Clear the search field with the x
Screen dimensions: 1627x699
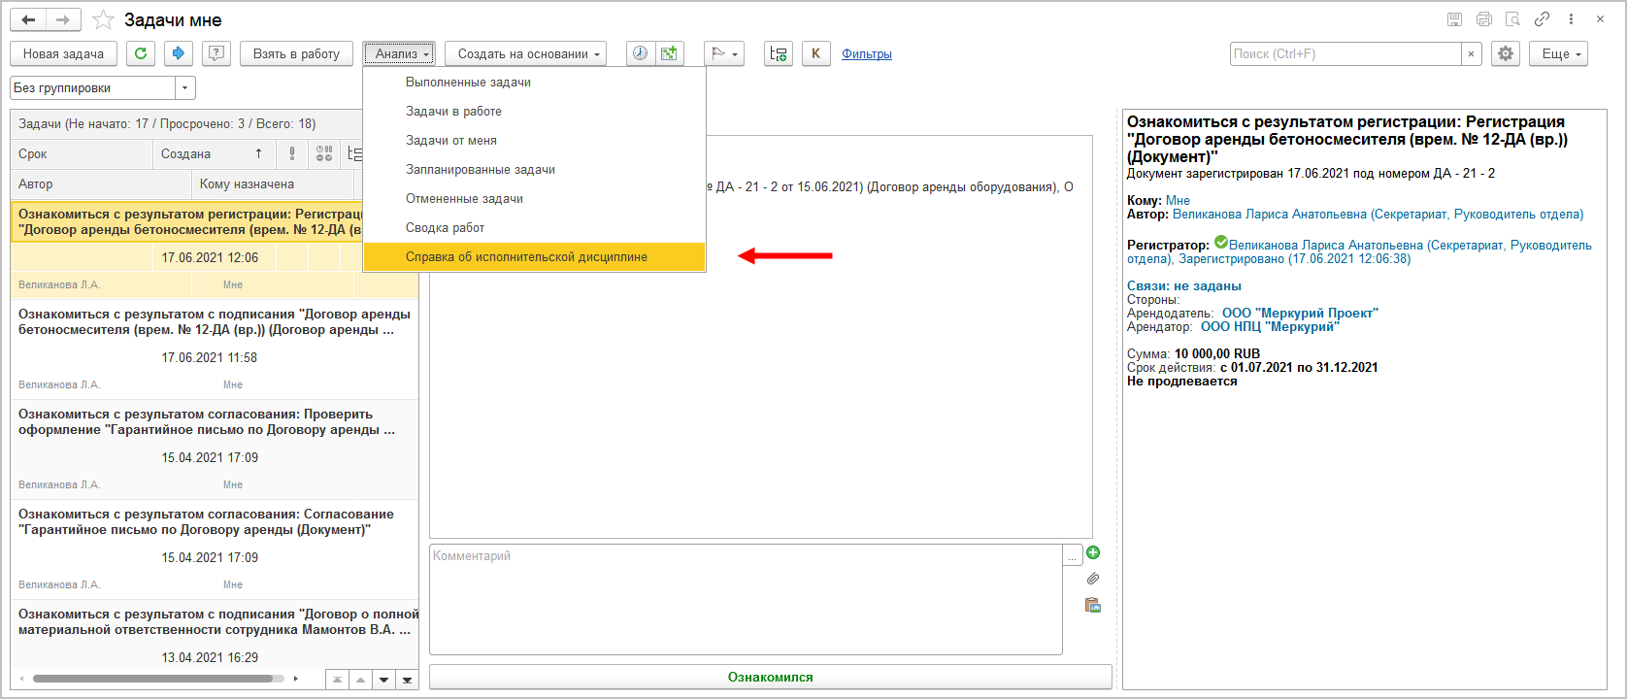[1472, 53]
